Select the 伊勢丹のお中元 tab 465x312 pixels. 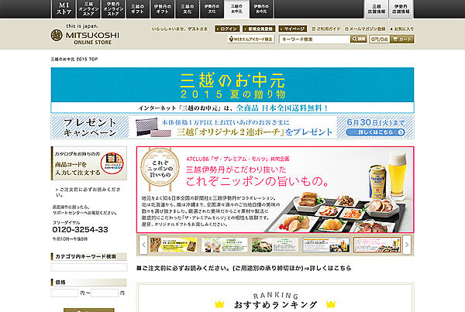click(x=261, y=9)
